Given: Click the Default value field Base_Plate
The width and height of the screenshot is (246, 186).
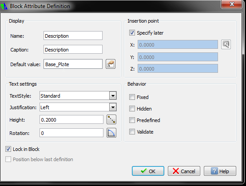Looking at the screenshot, I should point(73,64).
